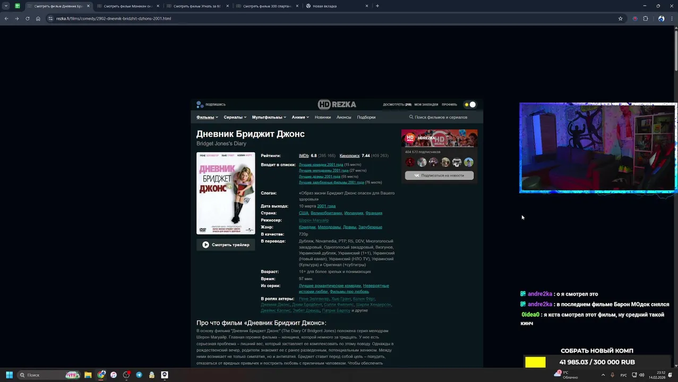Open the Chrome three-dot menu
This screenshot has width=678, height=382.
tap(672, 19)
